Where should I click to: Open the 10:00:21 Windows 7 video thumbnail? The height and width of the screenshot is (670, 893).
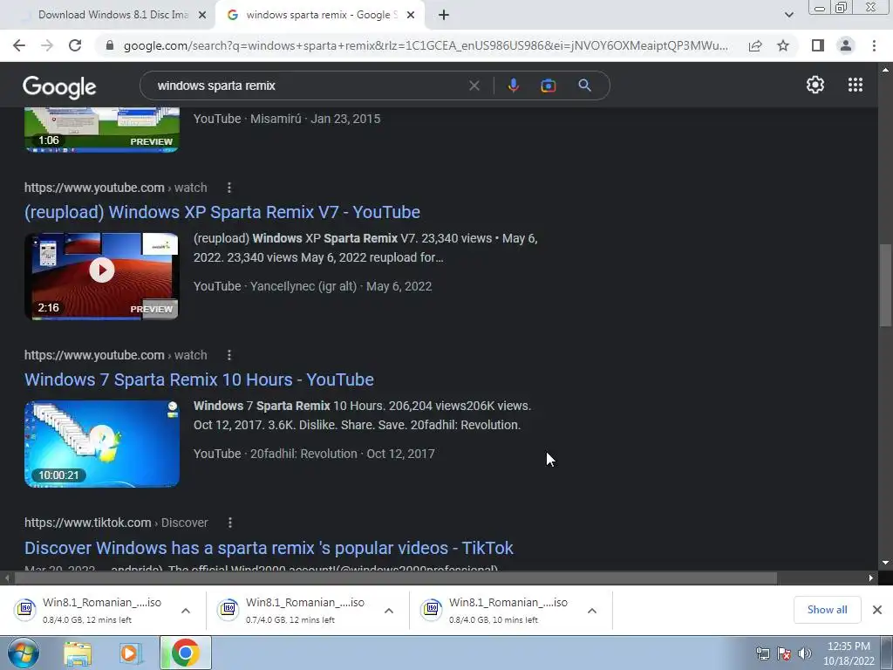[x=102, y=444]
